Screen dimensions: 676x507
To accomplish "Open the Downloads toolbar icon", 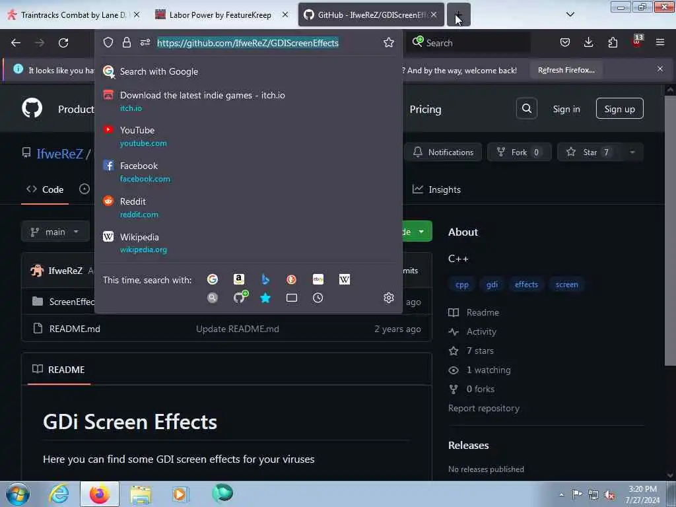I will coord(588,42).
